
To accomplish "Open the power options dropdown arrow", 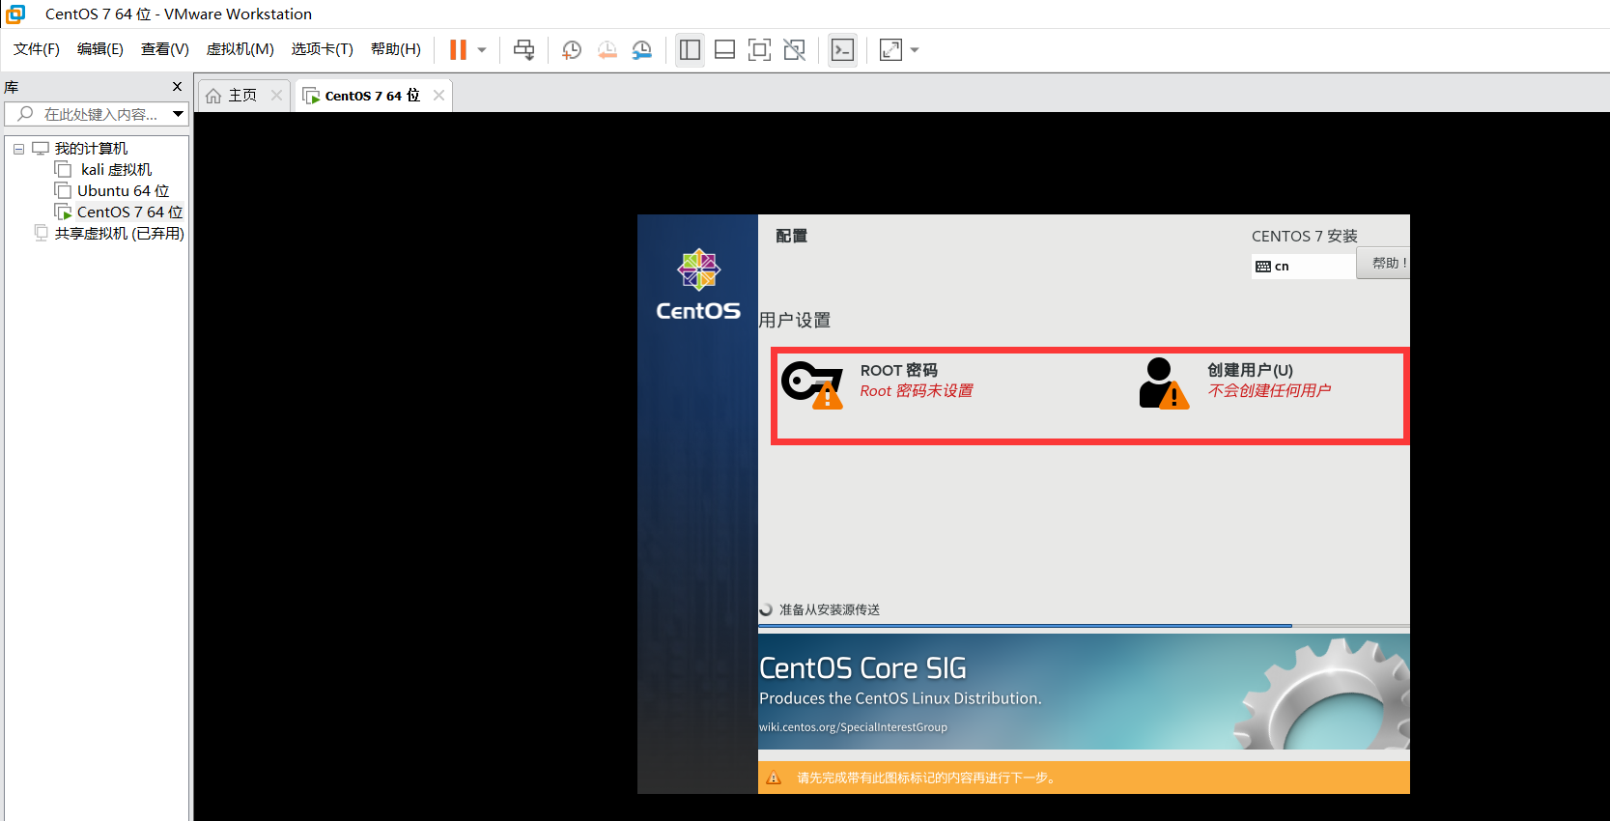I will click(482, 50).
